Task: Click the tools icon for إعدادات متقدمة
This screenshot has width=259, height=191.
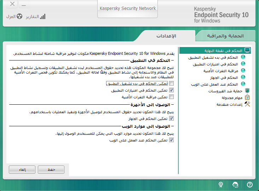Action: (x=247, y=104)
